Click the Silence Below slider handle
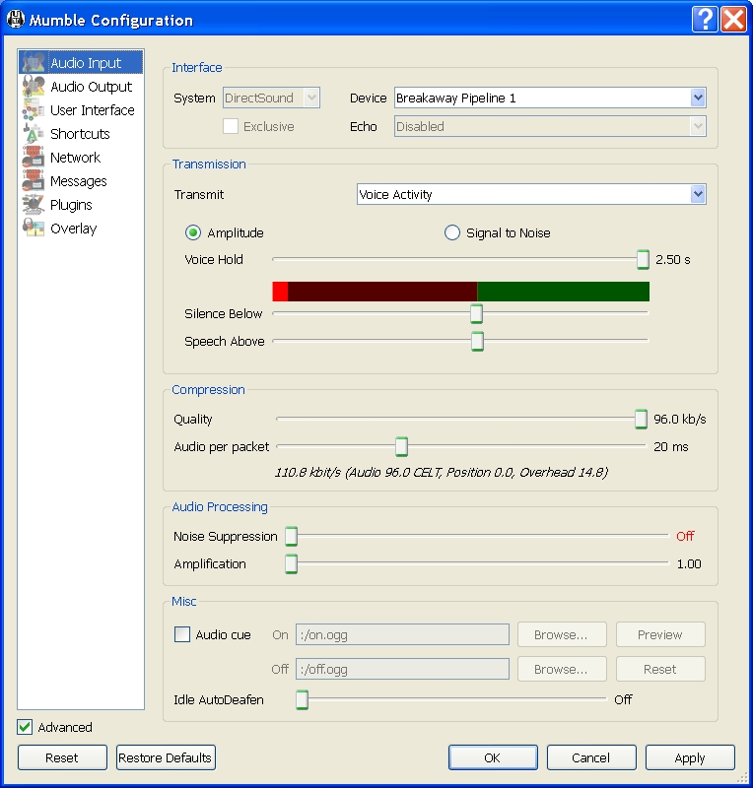 click(x=476, y=313)
